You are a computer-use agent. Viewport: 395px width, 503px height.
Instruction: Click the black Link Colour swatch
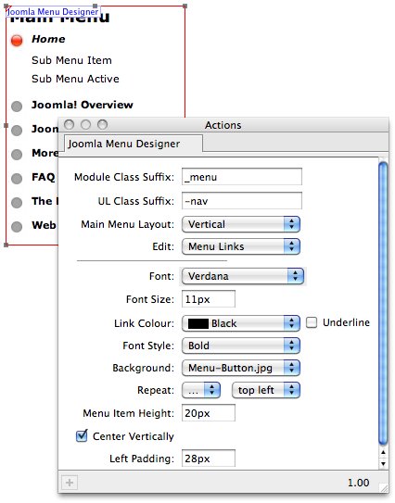(198, 323)
